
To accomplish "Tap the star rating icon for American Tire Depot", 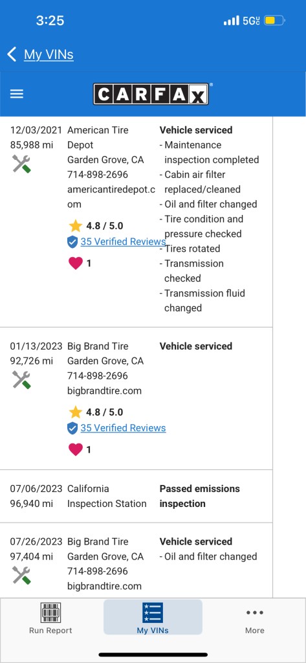I will click(75, 226).
